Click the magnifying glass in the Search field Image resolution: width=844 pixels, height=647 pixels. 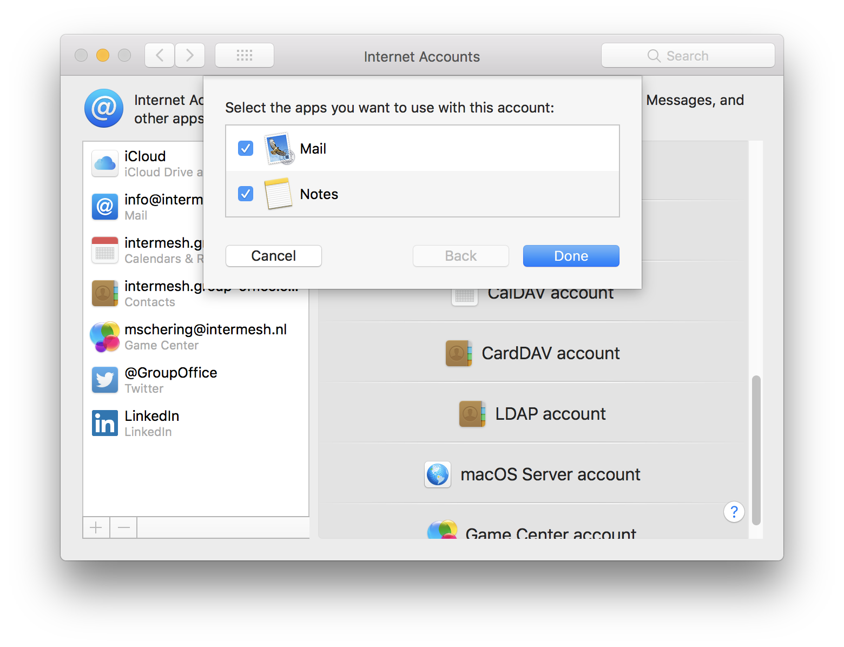tap(654, 56)
